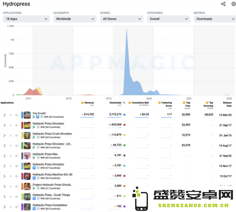The image size is (236, 212).
Task: Toggle eye for Hydraulic Press Simulator : Litt..
Action: click(17, 146)
